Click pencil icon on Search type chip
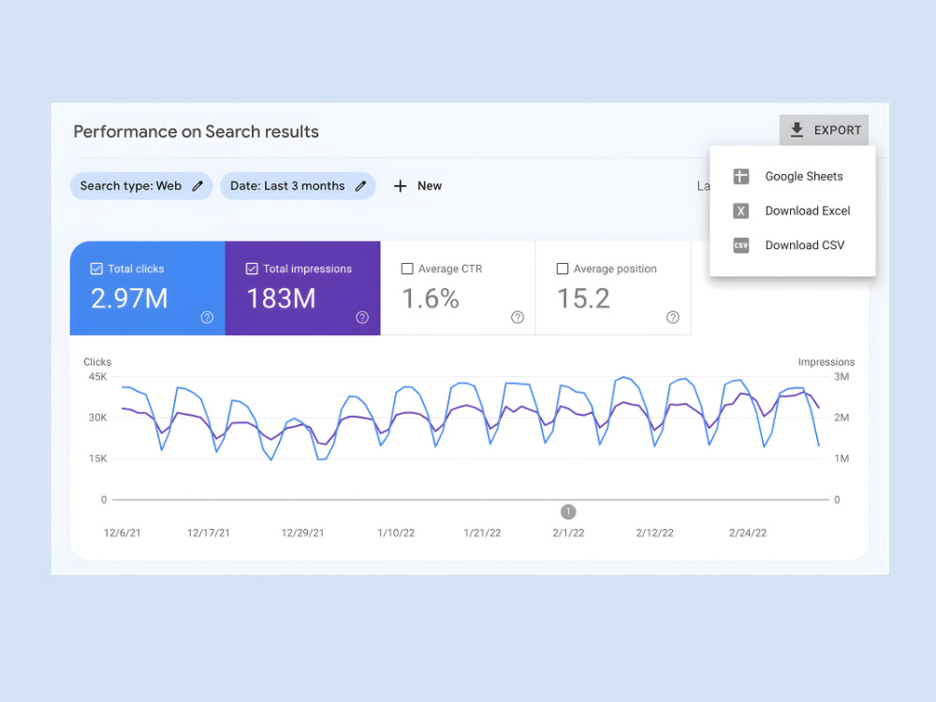 [197, 185]
